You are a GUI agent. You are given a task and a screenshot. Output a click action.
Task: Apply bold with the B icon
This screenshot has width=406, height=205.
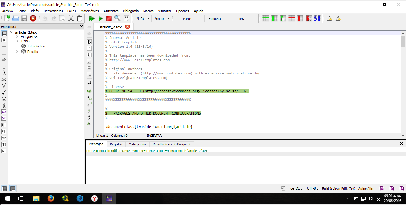tap(89, 42)
